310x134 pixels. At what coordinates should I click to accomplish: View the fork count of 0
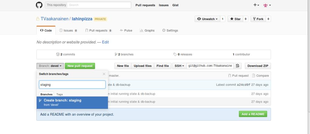268,19
